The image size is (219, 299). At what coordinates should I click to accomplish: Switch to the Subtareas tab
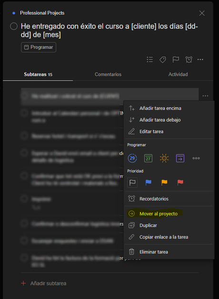(38, 75)
